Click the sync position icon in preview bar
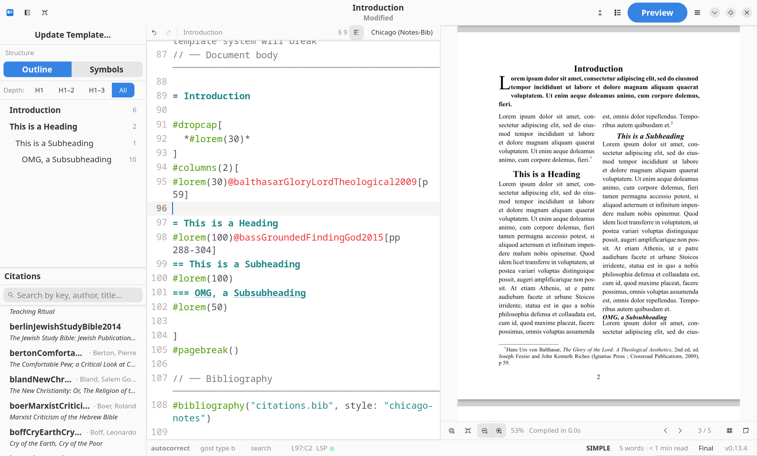This screenshot has width=757, height=456. click(x=729, y=430)
